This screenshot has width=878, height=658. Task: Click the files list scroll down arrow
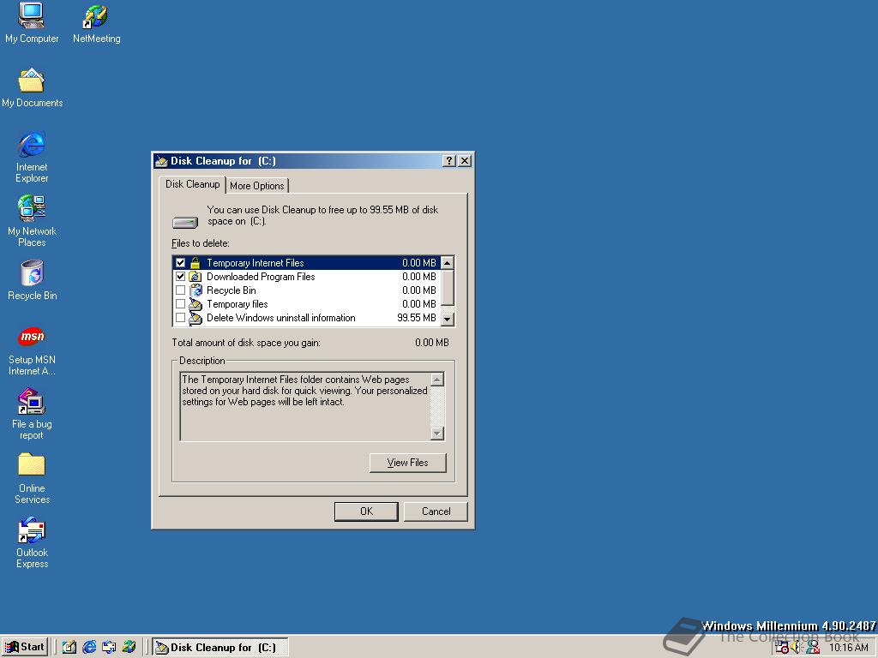point(447,319)
